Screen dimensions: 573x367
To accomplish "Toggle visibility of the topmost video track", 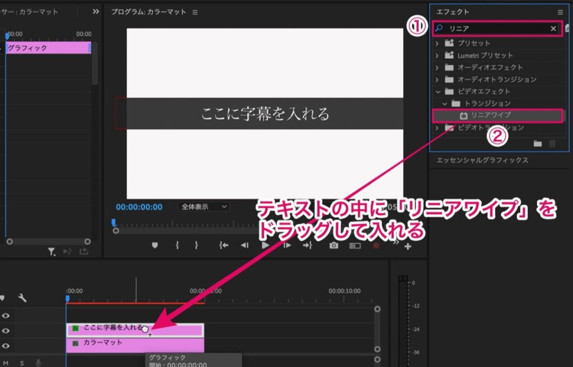I will tap(6, 316).
